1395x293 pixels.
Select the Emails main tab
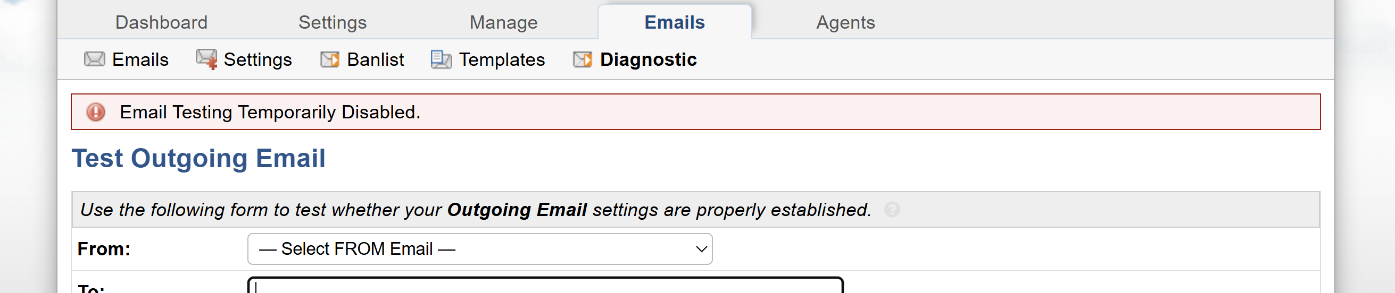tap(674, 22)
